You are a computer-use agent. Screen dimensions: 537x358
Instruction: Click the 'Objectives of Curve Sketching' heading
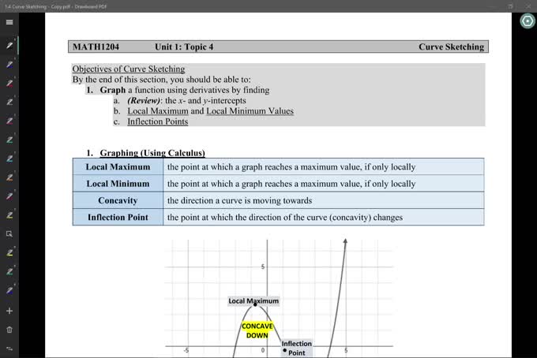[x=129, y=69]
